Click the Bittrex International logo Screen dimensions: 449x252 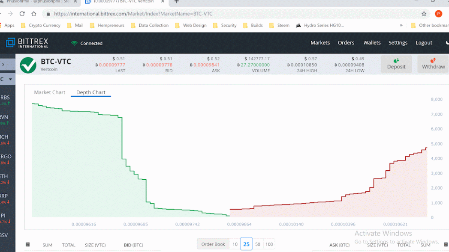pyautogui.click(x=27, y=43)
